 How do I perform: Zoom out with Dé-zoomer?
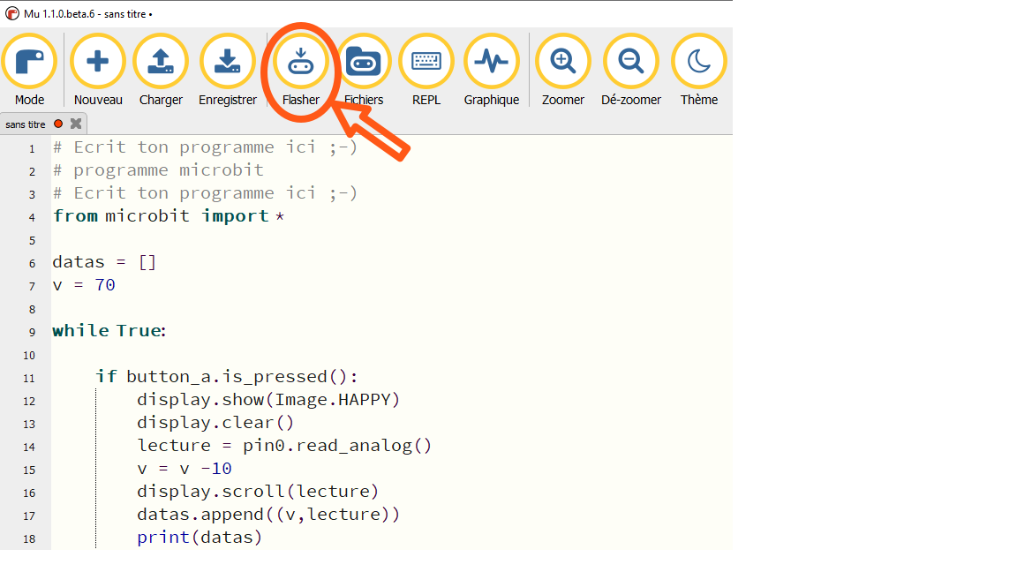point(631,70)
